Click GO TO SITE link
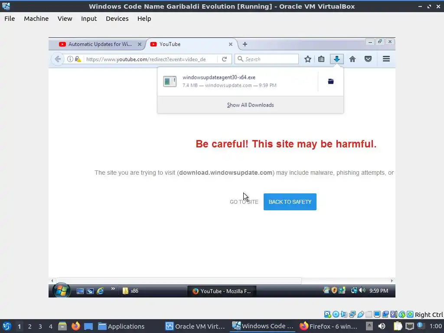444x333 pixels. pyautogui.click(x=244, y=202)
